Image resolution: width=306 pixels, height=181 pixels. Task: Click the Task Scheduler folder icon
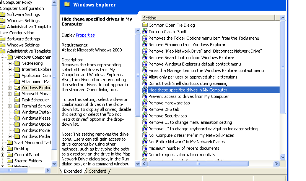(17, 100)
